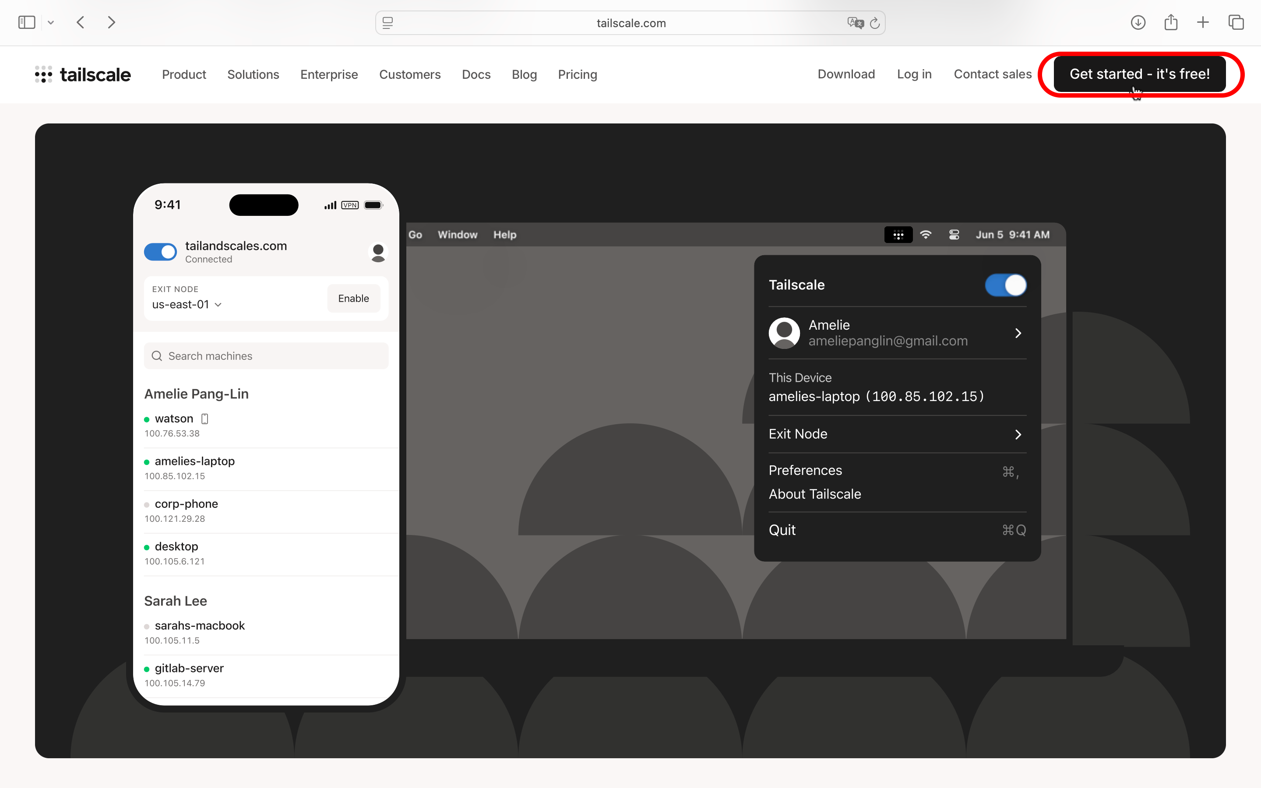Open the Enterprise nav item
1261x788 pixels.
pos(329,74)
